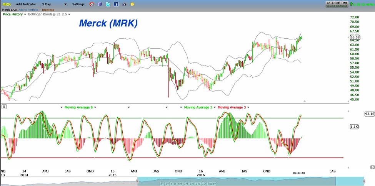Image resolution: width=375 pixels, height=186 pixels.
Task: Open the yellow sticky note icon
Action: (132, 4)
